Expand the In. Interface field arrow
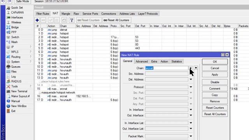 pos(191,110)
